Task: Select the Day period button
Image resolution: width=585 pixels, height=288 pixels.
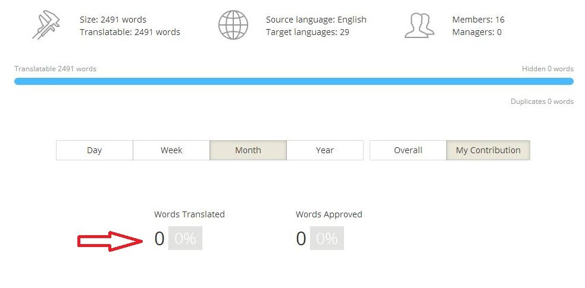Action: pyautogui.click(x=95, y=150)
